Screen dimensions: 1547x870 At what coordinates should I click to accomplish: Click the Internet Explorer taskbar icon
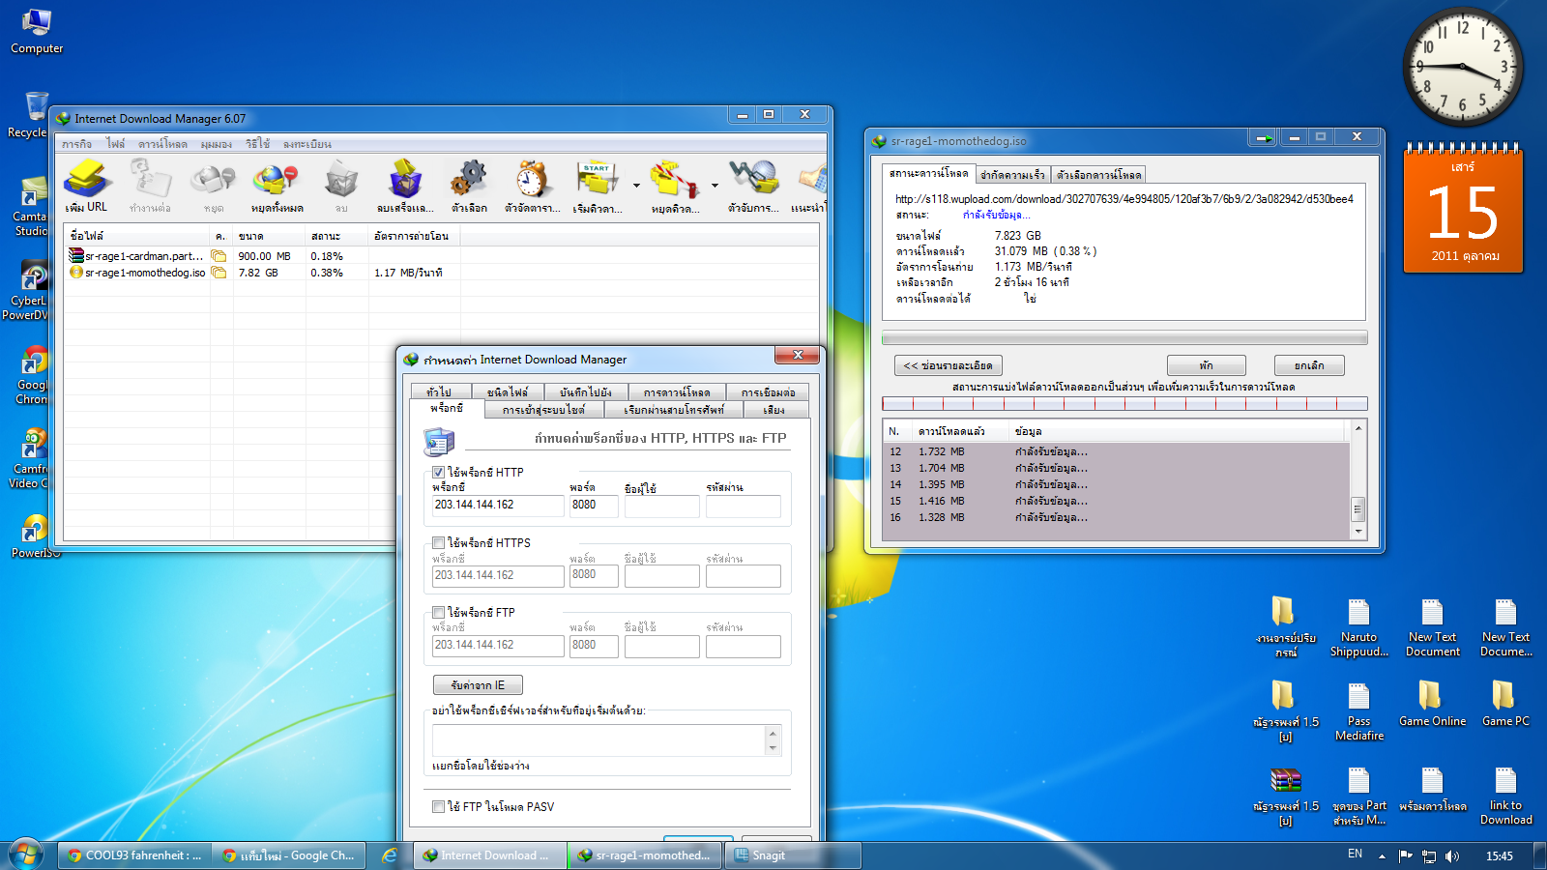pyautogui.click(x=390, y=855)
